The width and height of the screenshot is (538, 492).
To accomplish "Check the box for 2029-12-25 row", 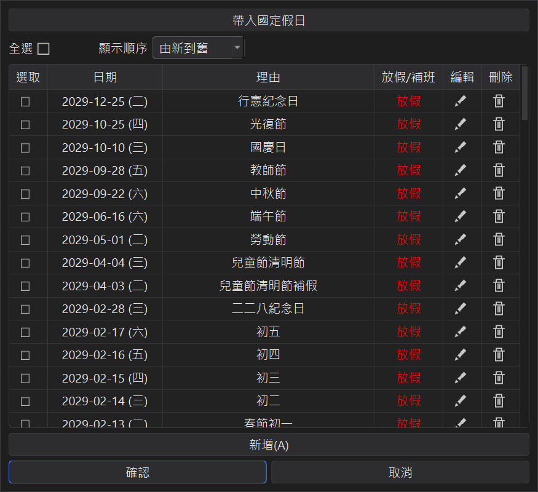I will click(25, 101).
